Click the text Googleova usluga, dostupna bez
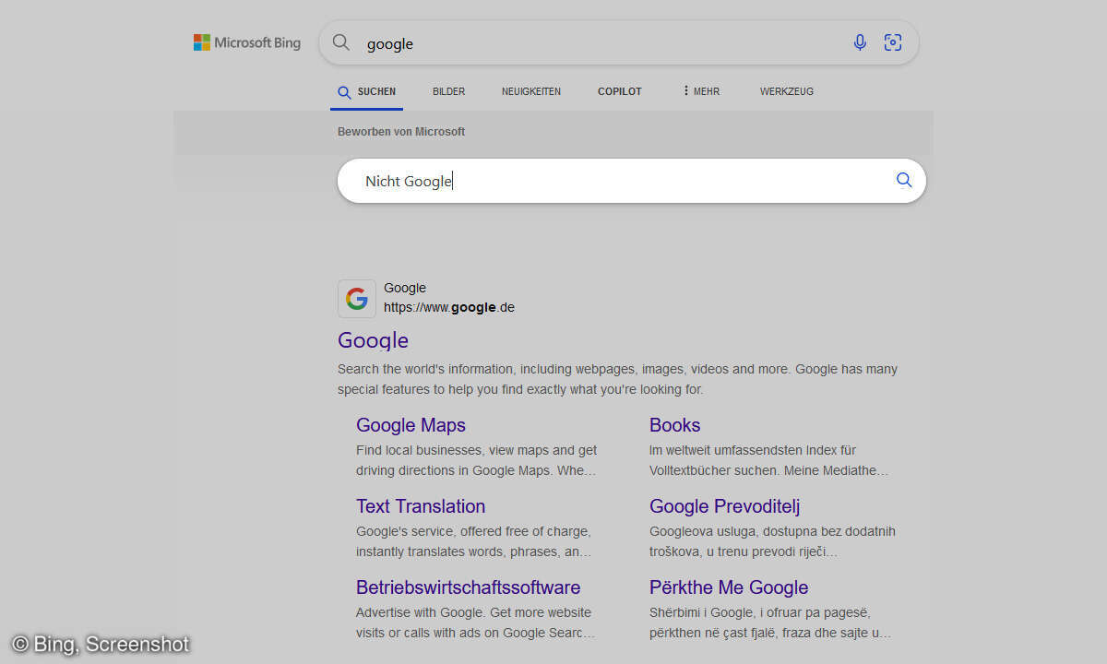This screenshot has height=664, width=1107. pyautogui.click(x=772, y=541)
